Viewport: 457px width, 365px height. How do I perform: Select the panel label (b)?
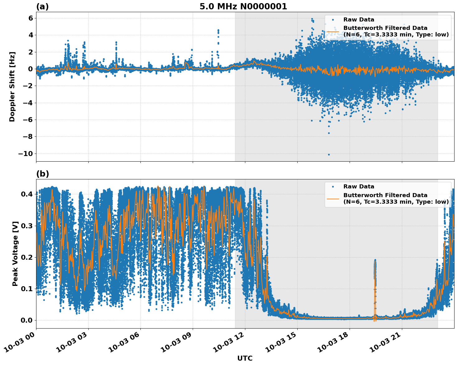click(x=43, y=173)
